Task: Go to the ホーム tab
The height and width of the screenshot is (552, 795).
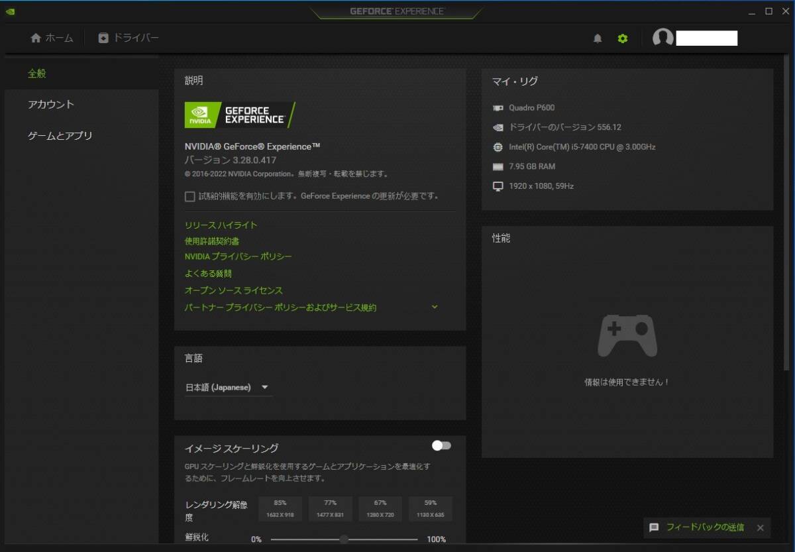Action: (x=52, y=38)
